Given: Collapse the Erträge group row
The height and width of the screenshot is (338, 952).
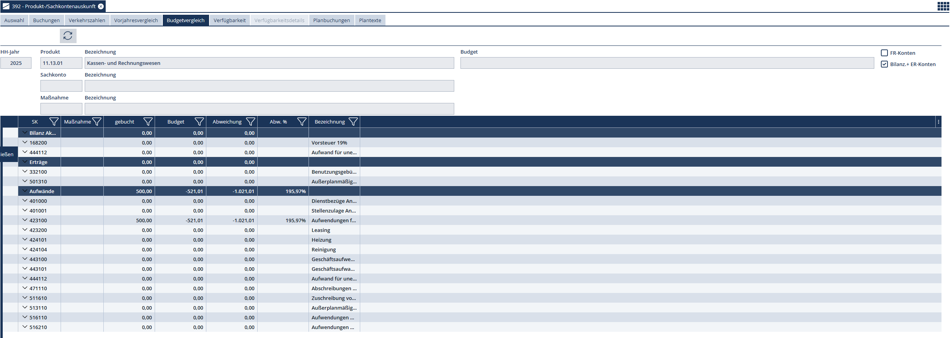Looking at the screenshot, I should (25, 162).
